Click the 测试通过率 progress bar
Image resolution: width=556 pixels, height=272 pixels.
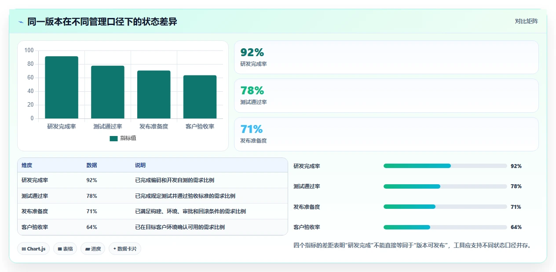coord(445,186)
